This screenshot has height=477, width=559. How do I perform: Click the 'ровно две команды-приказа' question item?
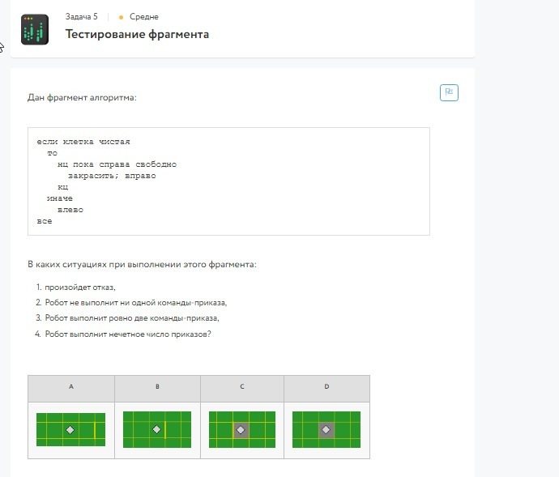tap(132, 318)
